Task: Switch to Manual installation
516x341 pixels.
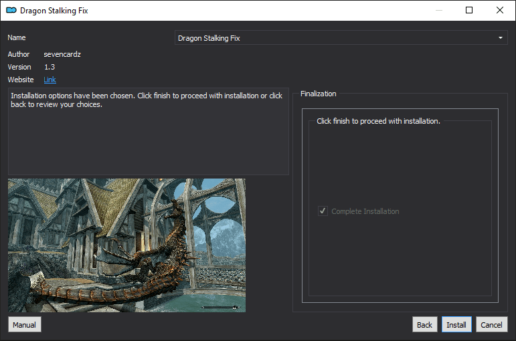Action: (24, 324)
